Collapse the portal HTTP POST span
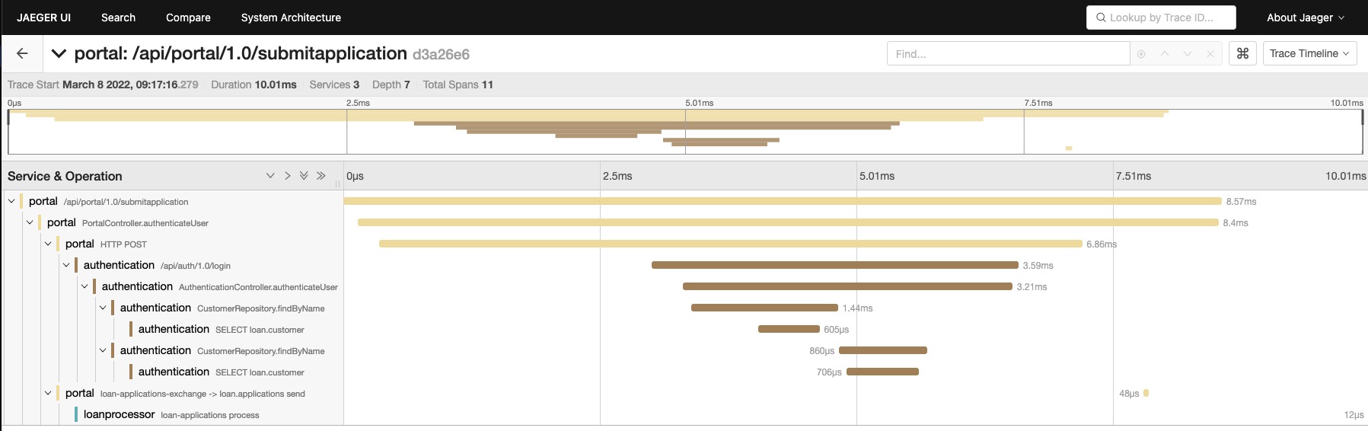Screen dimensions: 1368x431 (48, 244)
